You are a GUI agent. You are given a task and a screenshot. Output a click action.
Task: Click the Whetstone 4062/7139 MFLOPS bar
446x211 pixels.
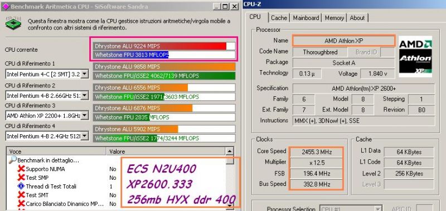pyautogui.click(x=164, y=76)
